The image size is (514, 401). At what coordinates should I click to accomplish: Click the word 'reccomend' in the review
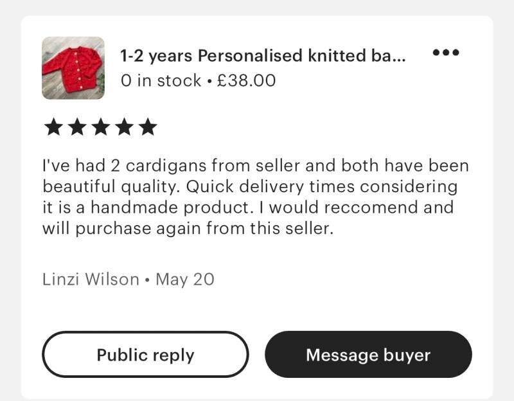(x=342, y=208)
